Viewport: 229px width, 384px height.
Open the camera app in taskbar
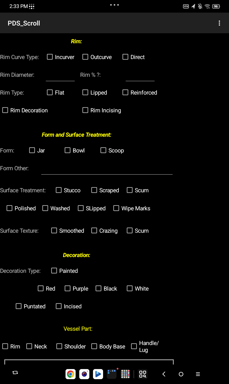coord(84,374)
